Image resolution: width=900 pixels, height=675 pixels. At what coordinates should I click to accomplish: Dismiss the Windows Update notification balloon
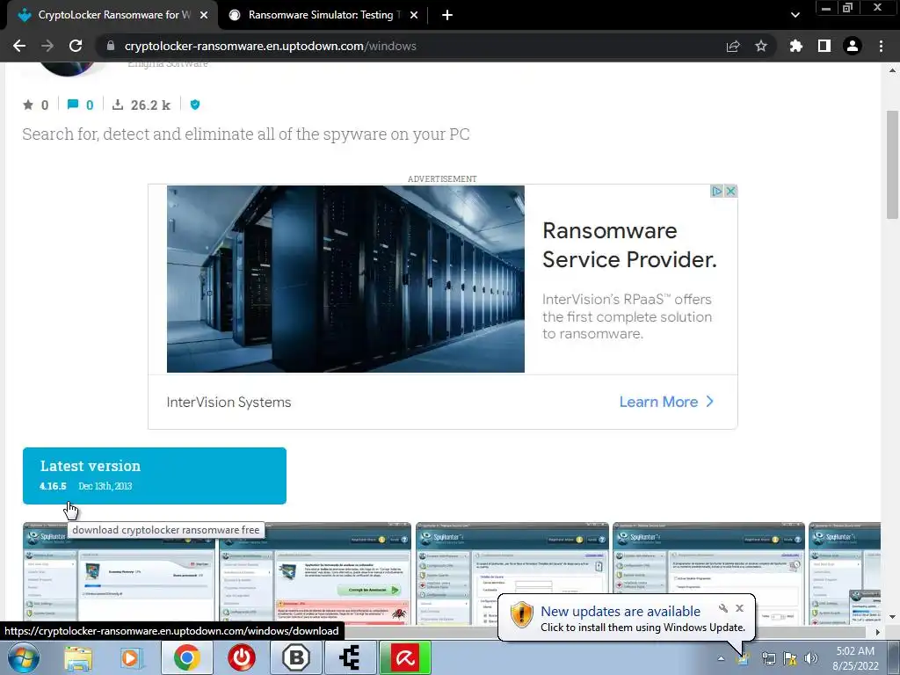click(x=740, y=608)
